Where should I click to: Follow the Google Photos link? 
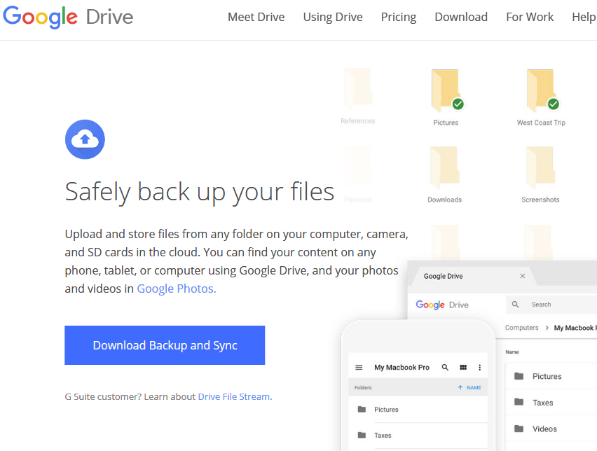pos(177,289)
